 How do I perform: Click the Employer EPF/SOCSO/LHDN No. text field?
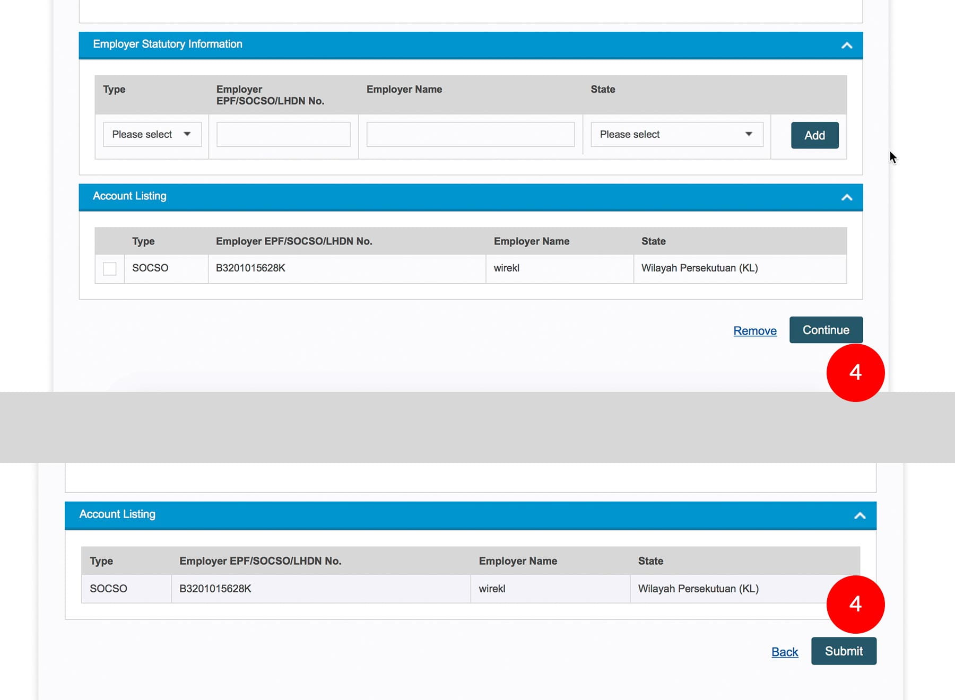pyautogui.click(x=283, y=135)
